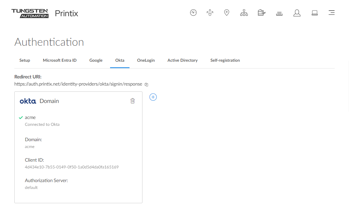Switch to the Setup tab
This screenshot has width=349, height=208.
pyautogui.click(x=25, y=60)
